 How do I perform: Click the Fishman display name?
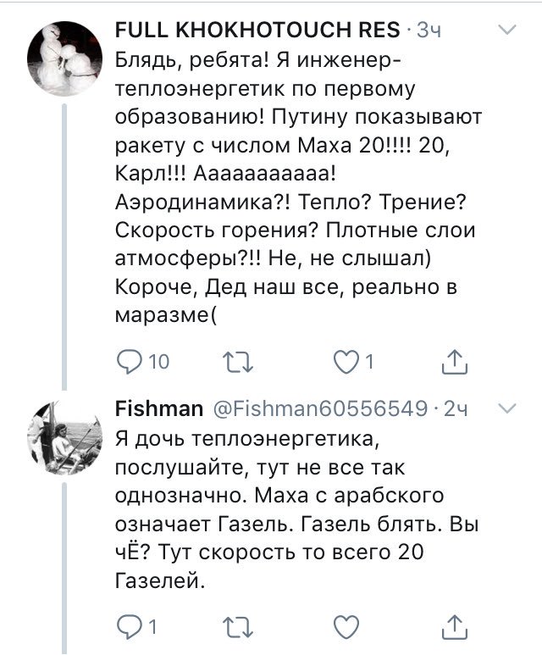point(158,410)
